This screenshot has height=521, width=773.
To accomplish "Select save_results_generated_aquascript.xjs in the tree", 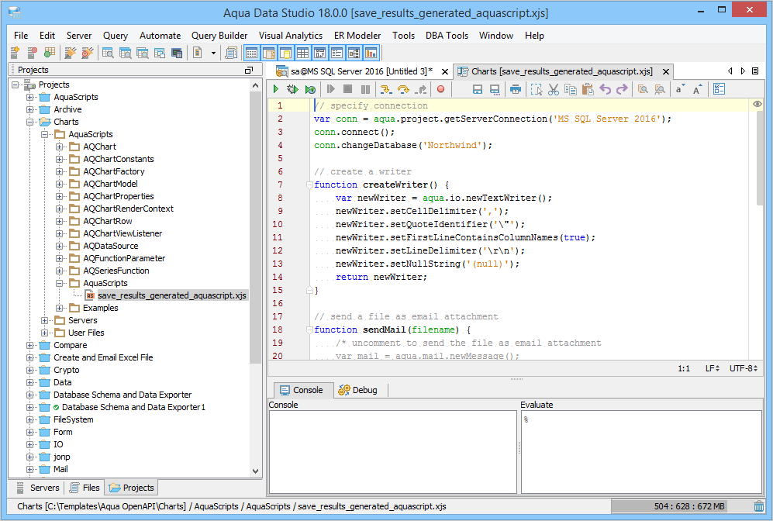I will pos(172,295).
